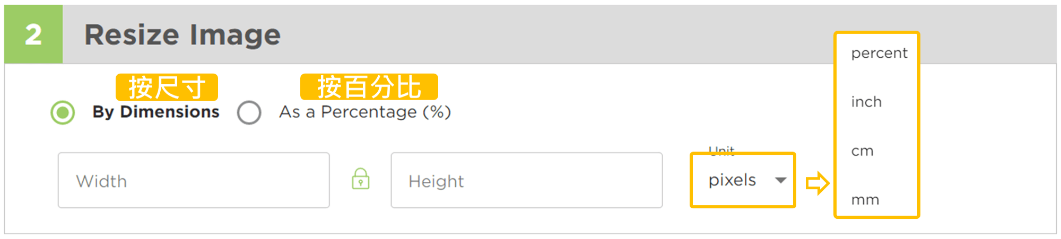Open the pixels unit dropdown
1061x239 pixels.
pos(743,180)
